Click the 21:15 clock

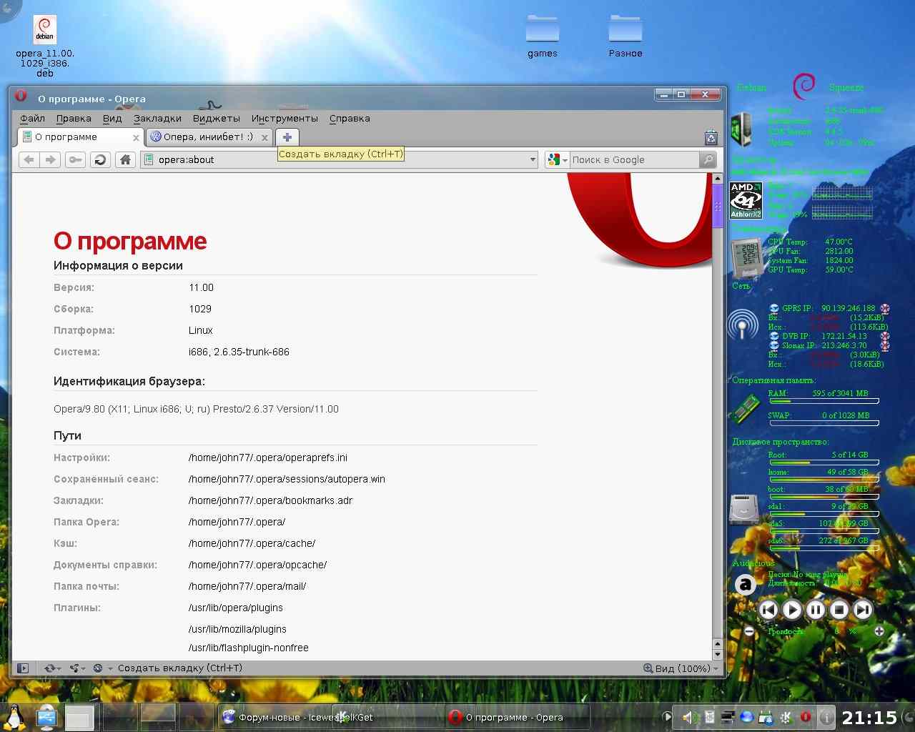[869, 717]
